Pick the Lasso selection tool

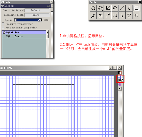pyautogui.click(x=115, y=8)
